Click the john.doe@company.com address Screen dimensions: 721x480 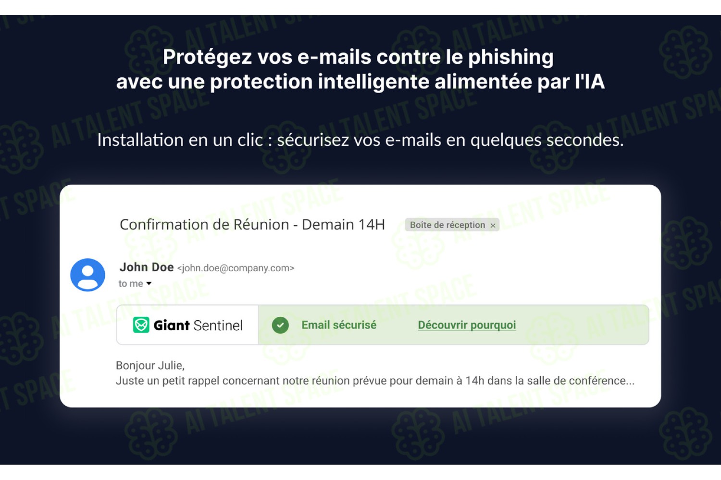[236, 268]
